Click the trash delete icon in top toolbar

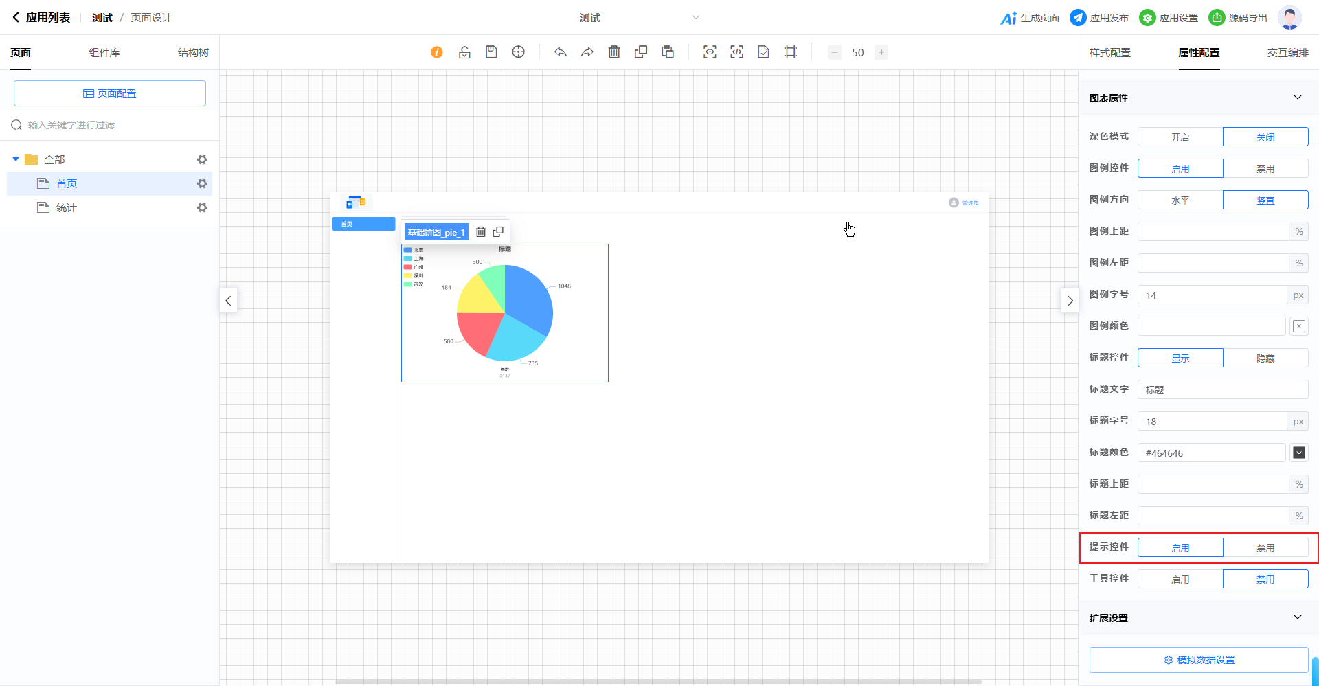click(614, 52)
